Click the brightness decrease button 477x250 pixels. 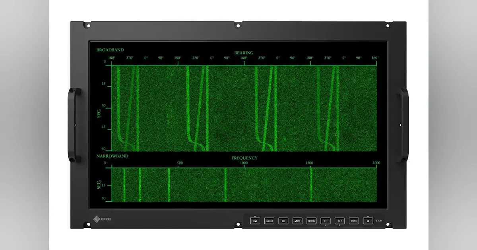(326, 221)
